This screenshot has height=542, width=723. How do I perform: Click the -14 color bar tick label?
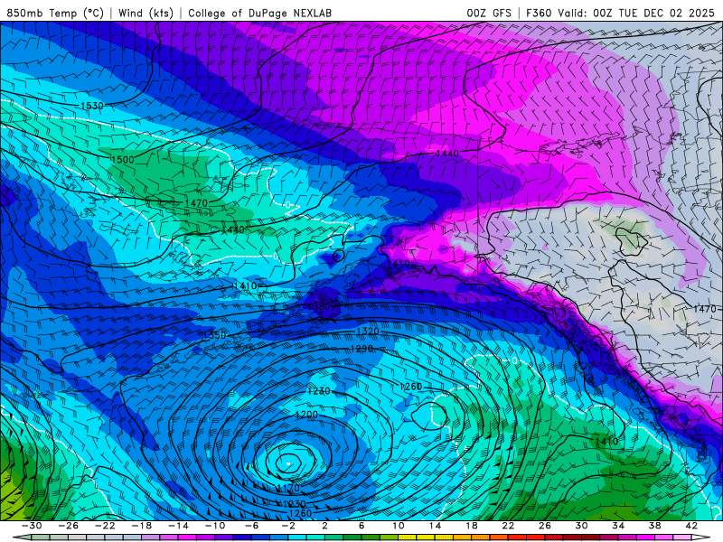click(x=178, y=526)
